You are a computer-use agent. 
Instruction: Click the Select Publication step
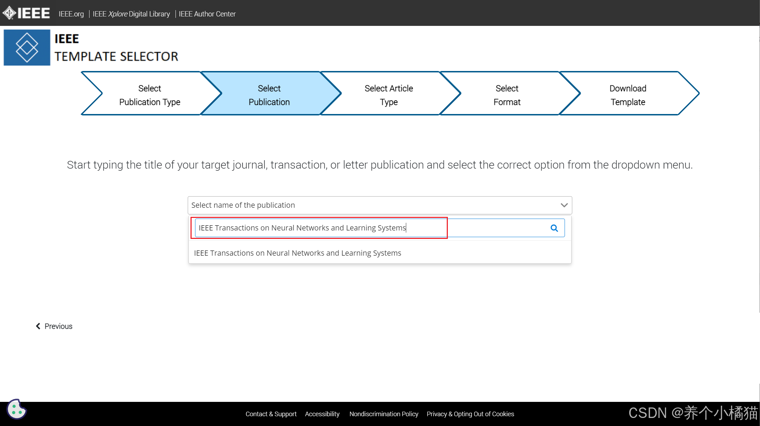(x=269, y=95)
